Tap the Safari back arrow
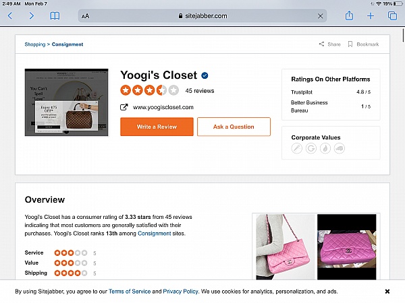The height and width of the screenshot is (303, 405). 10,15
